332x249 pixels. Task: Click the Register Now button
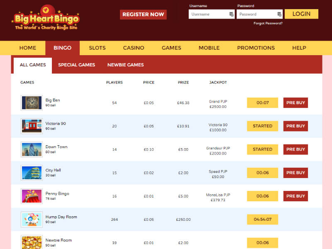click(143, 15)
